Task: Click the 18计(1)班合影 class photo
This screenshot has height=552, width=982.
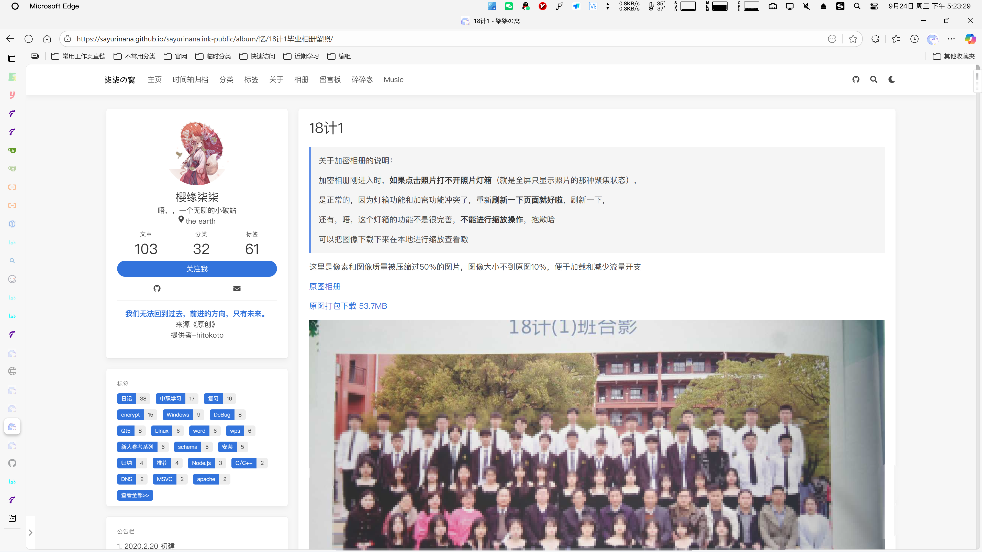Action: (x=596, y=434)
